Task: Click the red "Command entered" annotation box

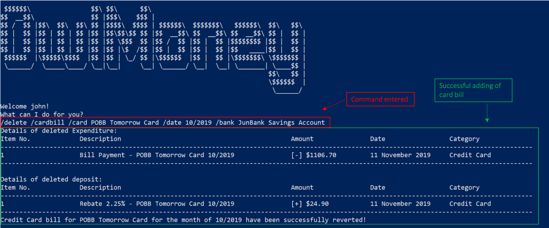Action: [x=380, y=99]
